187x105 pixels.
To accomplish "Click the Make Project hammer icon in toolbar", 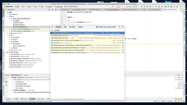I will pos(112,7).
